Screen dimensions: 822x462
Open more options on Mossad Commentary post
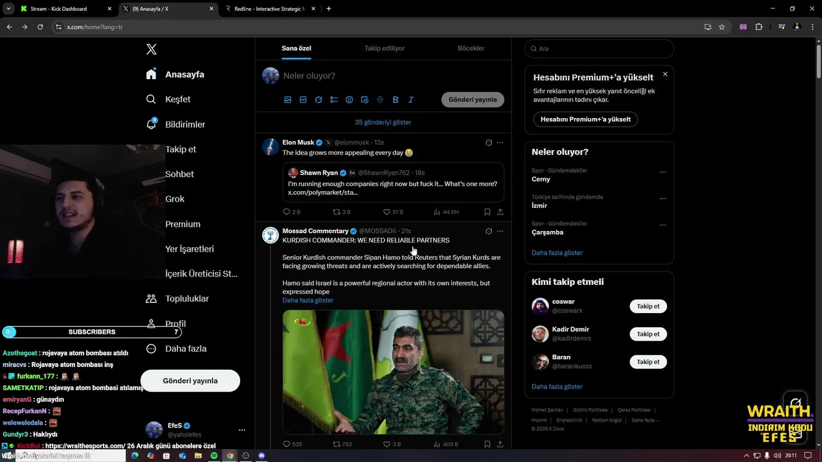point(500,231)
